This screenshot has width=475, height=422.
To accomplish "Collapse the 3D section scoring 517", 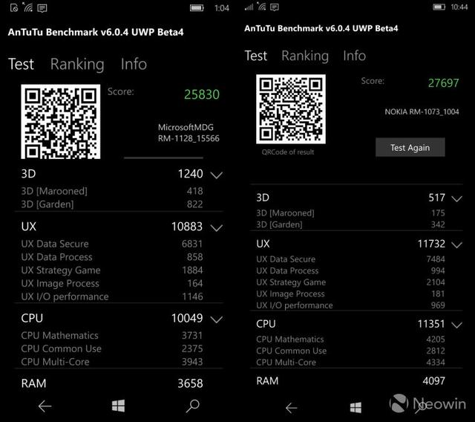I will coord(456,198).
